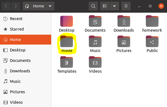Viewport: 167px width, 107px height.
Task: Open the search magnifier button
Action: point(93,6)
